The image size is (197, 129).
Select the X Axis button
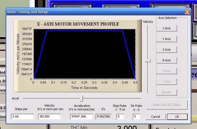click(167, 28)
